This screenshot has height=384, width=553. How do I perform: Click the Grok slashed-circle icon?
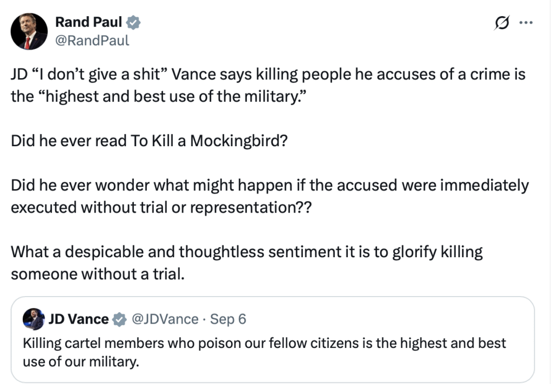[502, 23]
